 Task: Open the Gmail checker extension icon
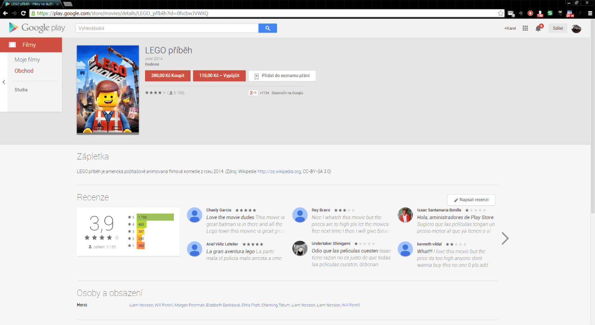pyautogui.click(x=511, y=13)
